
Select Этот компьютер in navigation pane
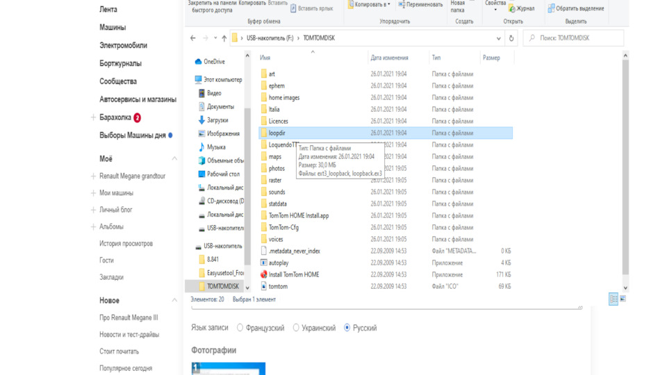coord(218,79)
